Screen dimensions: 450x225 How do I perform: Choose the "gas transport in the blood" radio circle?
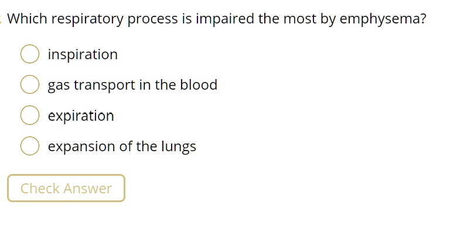pos(30,84)
